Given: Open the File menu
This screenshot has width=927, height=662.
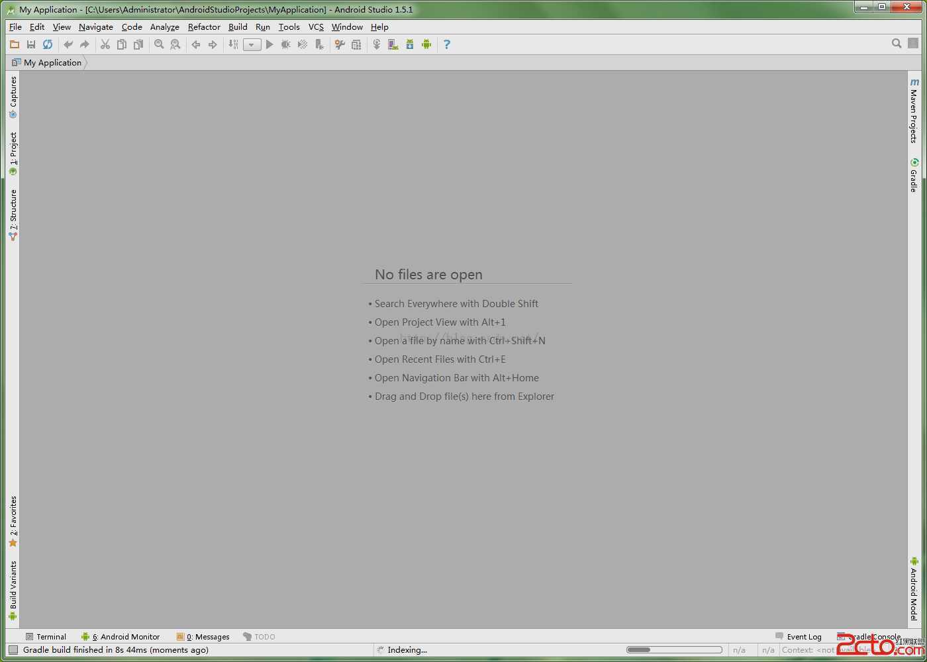Looking at the screenshot, I should point(16,27).
